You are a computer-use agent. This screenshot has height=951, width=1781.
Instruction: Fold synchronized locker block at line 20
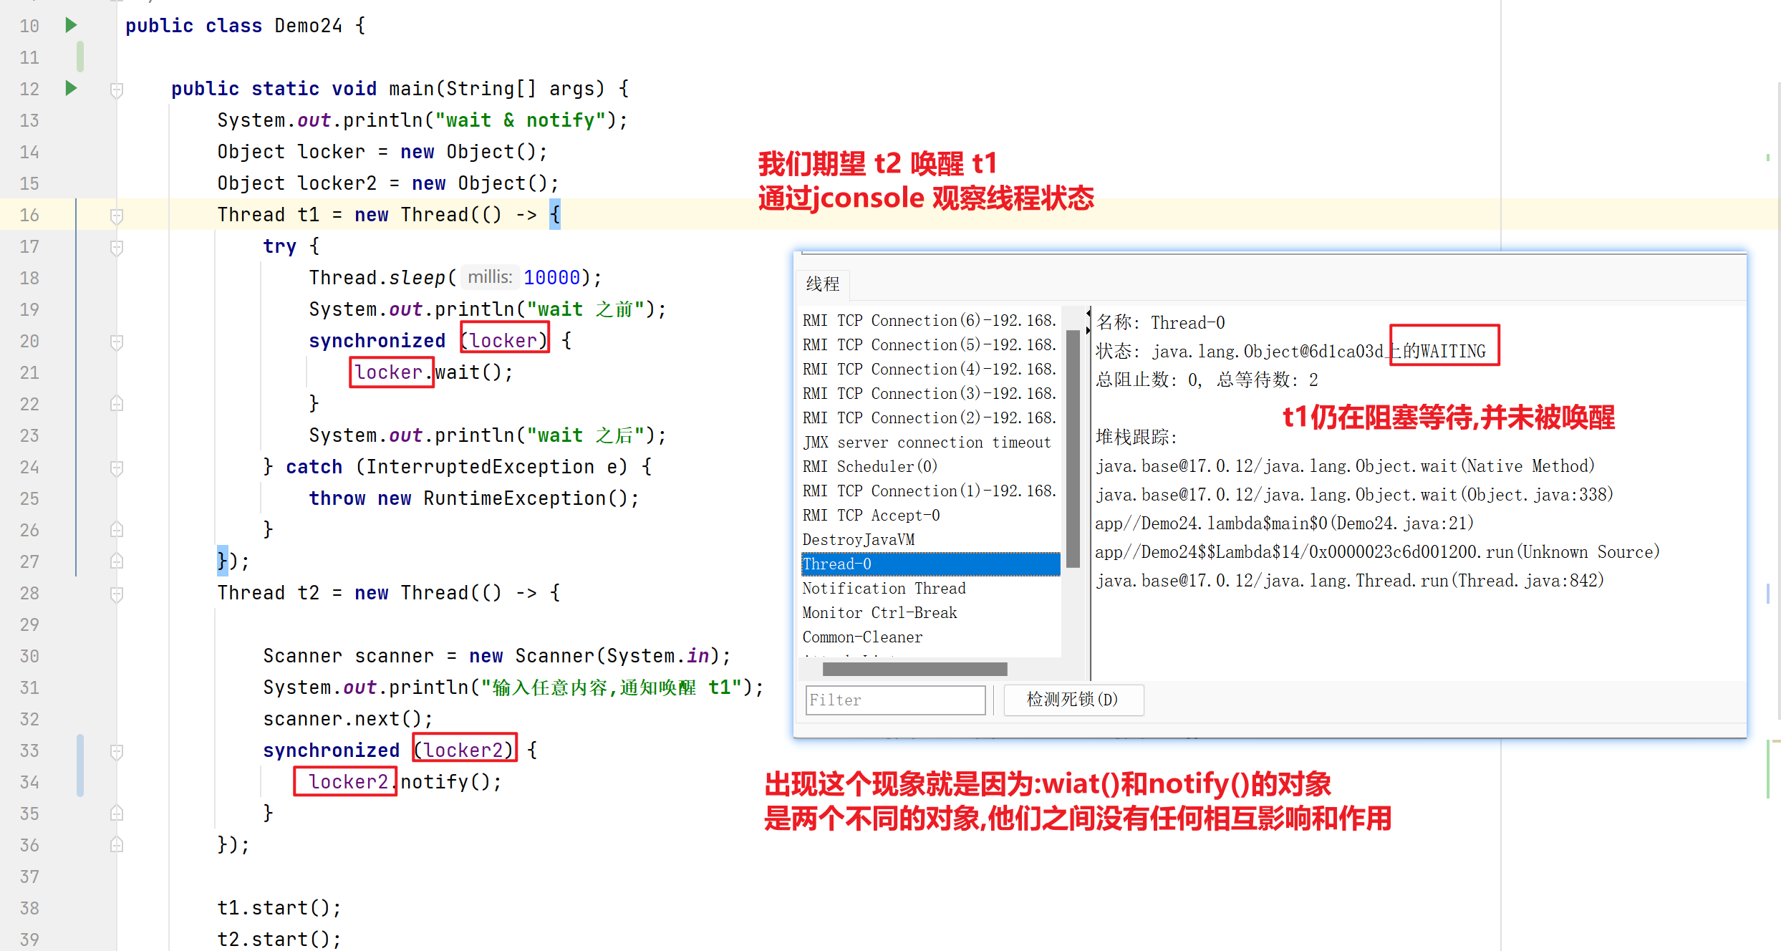click(117, 342)
